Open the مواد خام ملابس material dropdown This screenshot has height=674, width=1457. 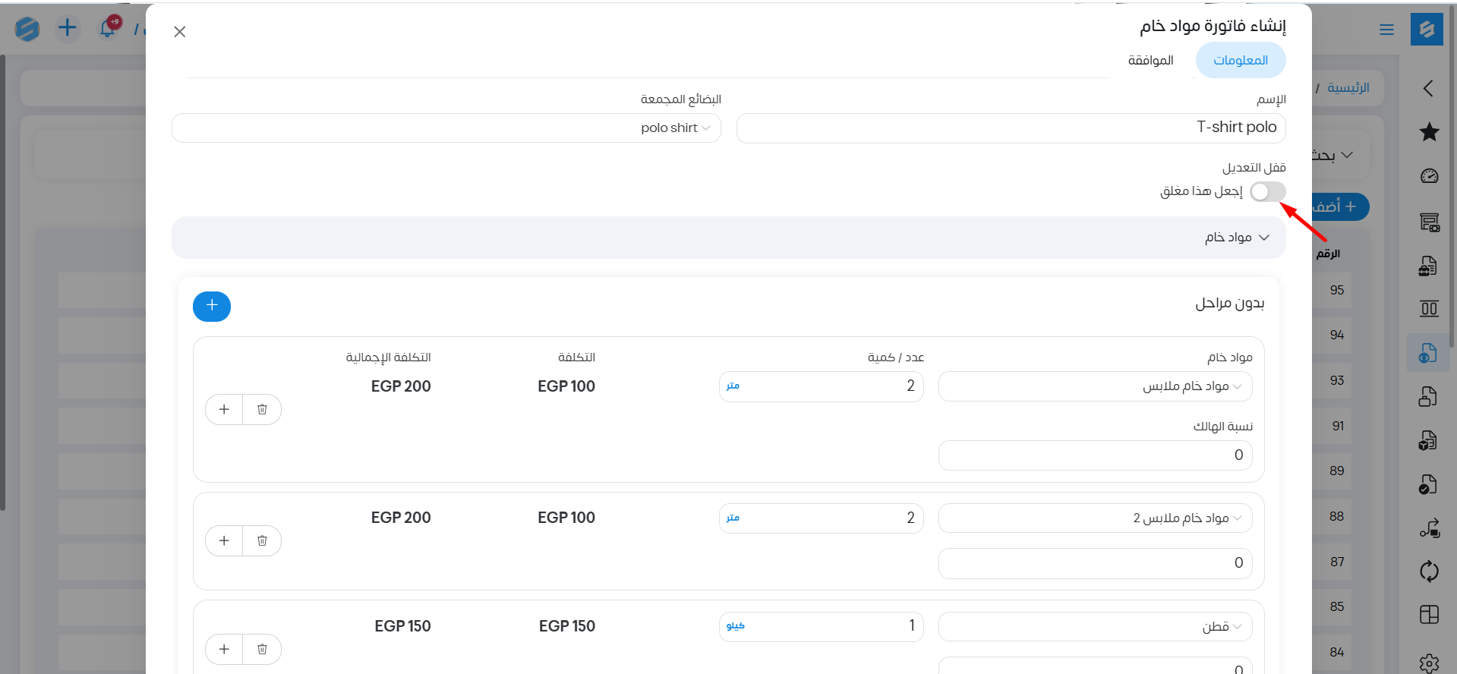(1095, 387)
